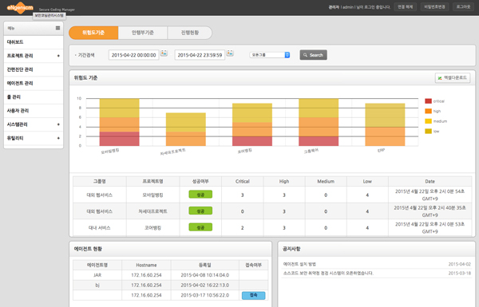Click the start date input field
This screenshot has width=479, height=307.
tap(134, 55)
